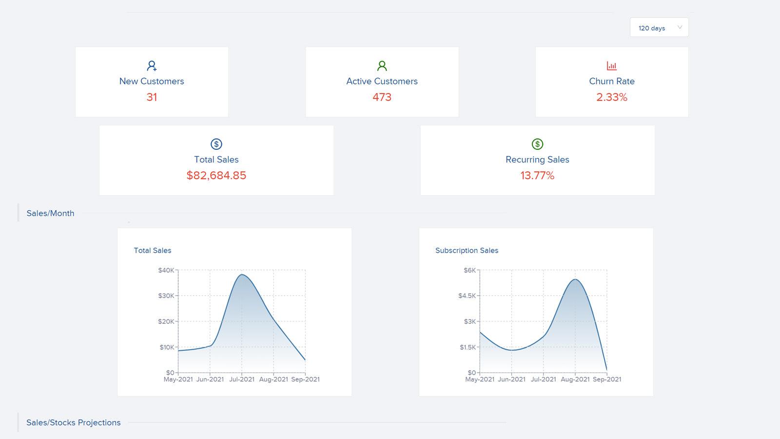
Task: Click the green Active Customers icon
Action: pyautogui.click(x=382, y=65)
